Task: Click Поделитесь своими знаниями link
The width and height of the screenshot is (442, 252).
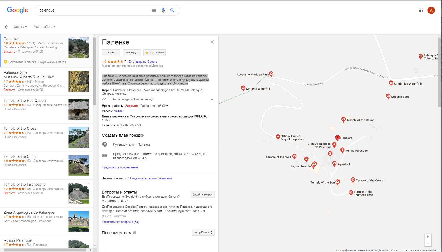Action: point(151,178)
